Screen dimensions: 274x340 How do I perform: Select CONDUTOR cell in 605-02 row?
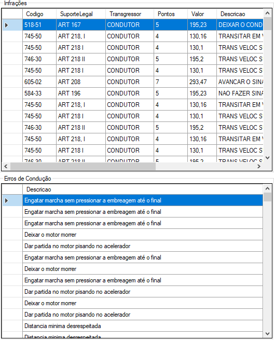[130, 81]
